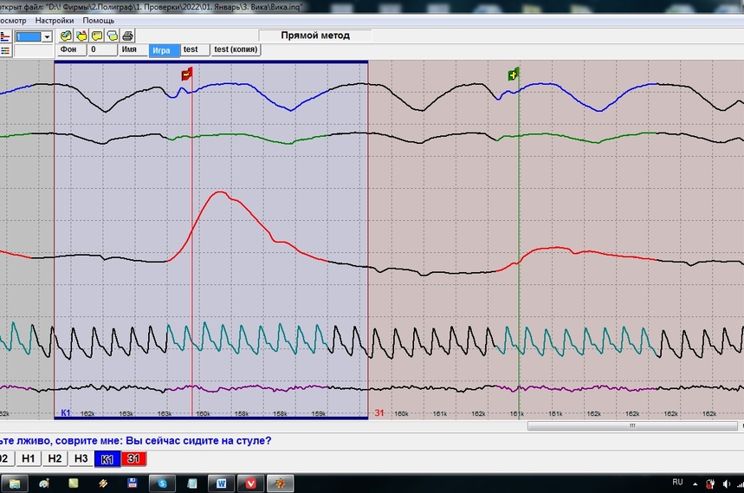Select the H2 question button
Viewport: 744px width, 493px height.
click(55, 458)
